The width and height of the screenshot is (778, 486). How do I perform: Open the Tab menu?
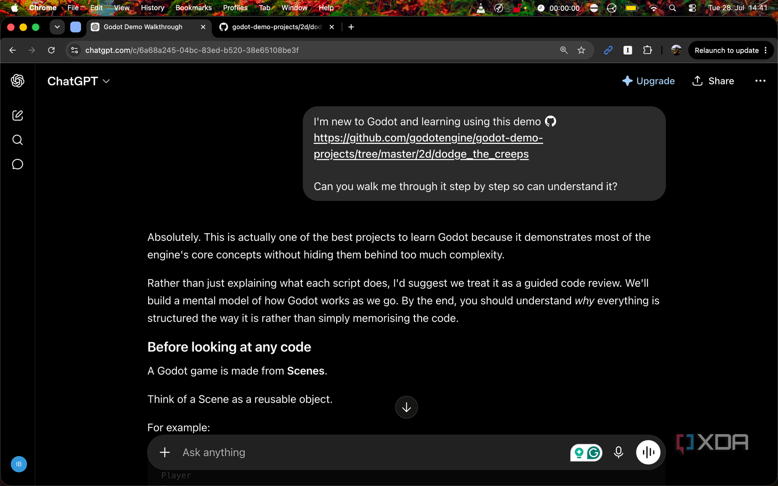[265, 8]
